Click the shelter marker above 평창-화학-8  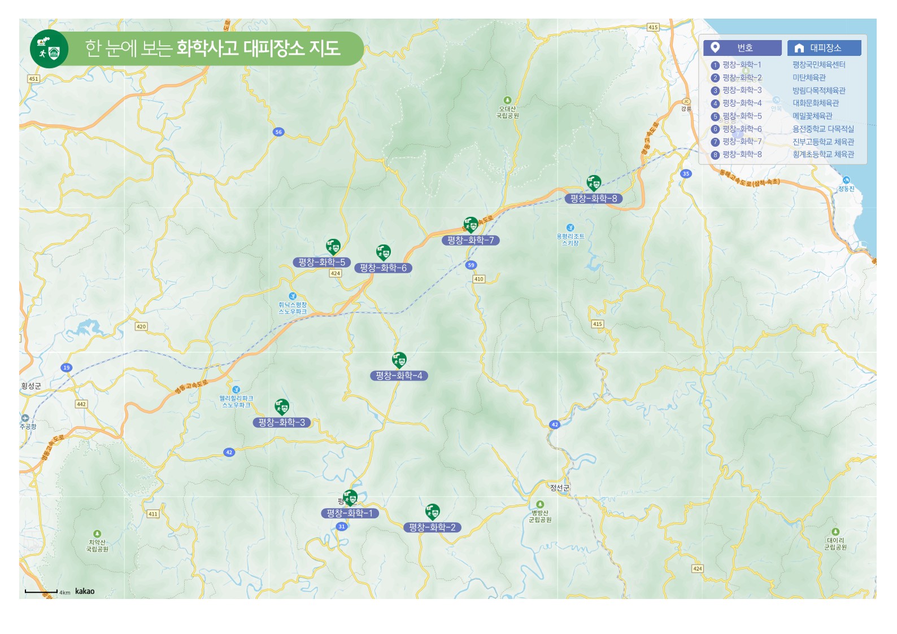click(x=594, y=183)
